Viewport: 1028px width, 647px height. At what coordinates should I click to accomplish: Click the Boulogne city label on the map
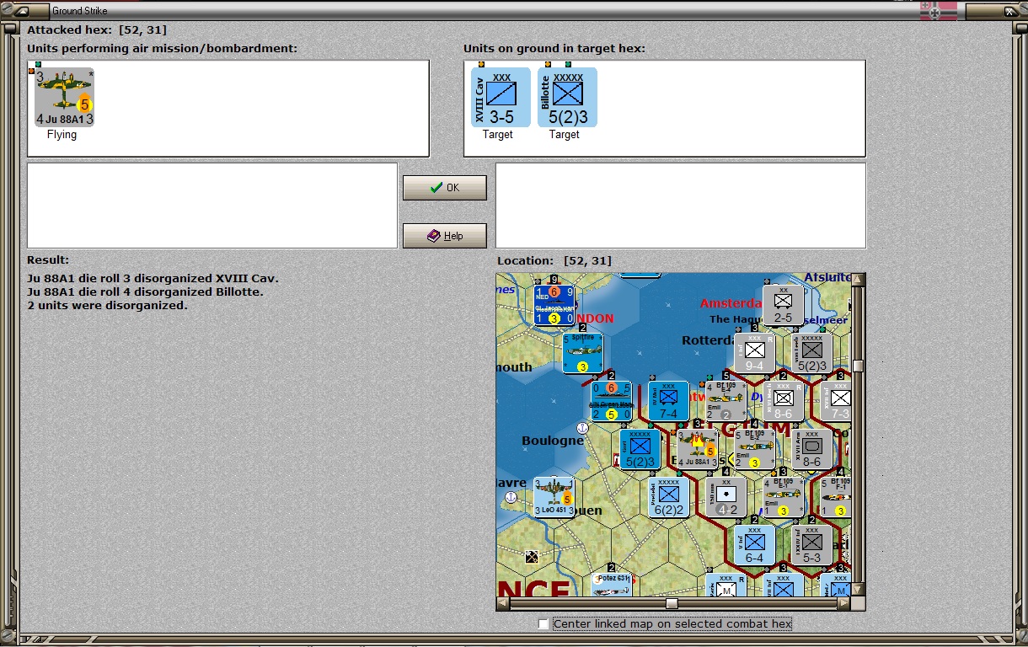coord(552,441)
